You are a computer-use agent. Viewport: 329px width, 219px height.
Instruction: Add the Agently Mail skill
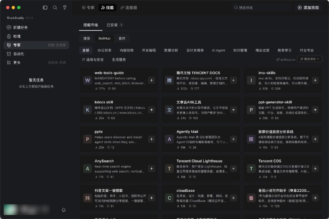pyautogui.click(x=233, y=139)
